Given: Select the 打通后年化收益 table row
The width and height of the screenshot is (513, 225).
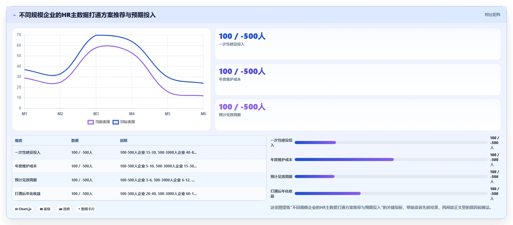Looking at the screenshot, I should [139, 193].
